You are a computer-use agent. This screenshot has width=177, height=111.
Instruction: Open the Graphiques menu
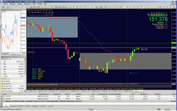pos(27,4)
